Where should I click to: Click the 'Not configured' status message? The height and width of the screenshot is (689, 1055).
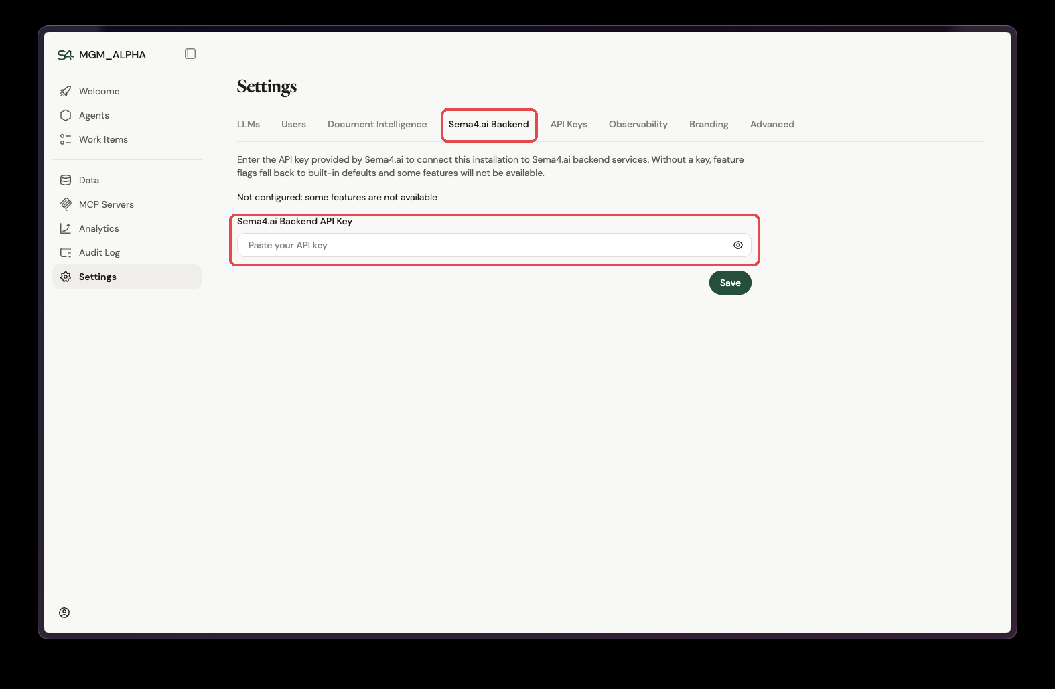[x=337, y=197]
